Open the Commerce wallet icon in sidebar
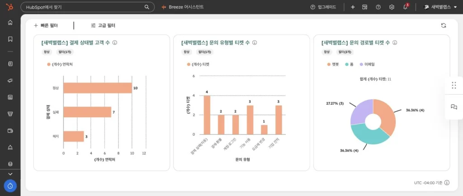Screen dimensions: 463x196 10,131
